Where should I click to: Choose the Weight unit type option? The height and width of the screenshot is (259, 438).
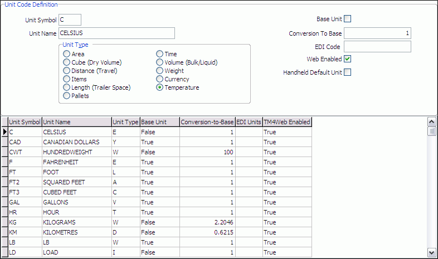160,71
